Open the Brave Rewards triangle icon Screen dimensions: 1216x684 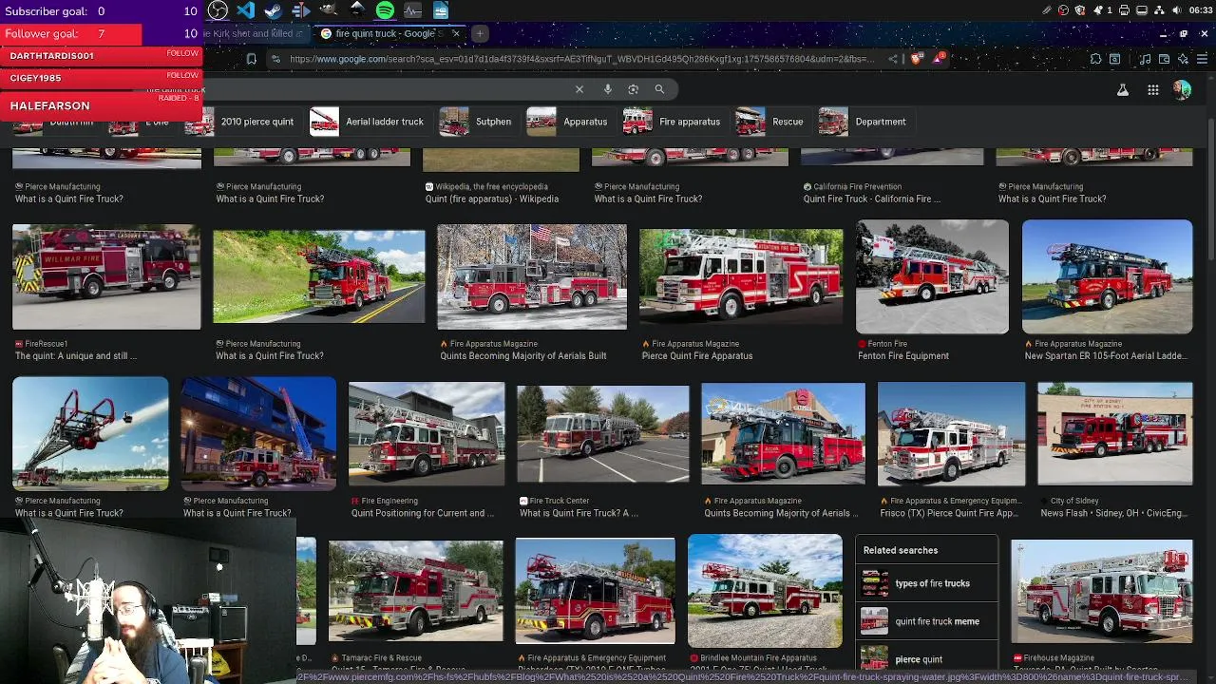[x=940, y=59]
